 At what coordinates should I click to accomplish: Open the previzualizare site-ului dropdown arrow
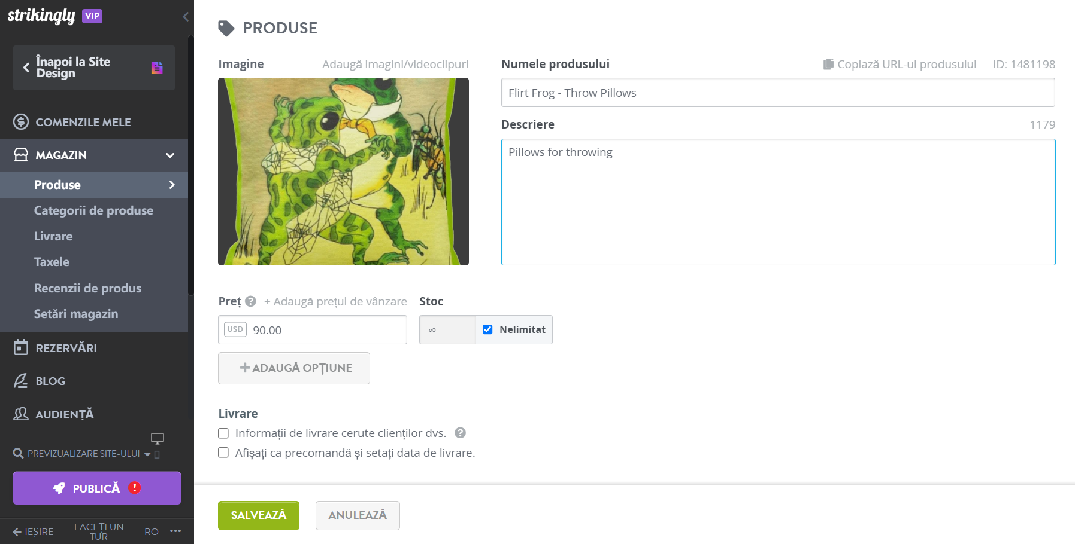[147, 454]
